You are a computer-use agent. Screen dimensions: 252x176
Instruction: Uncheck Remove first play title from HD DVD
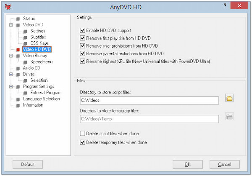point(82,38)
